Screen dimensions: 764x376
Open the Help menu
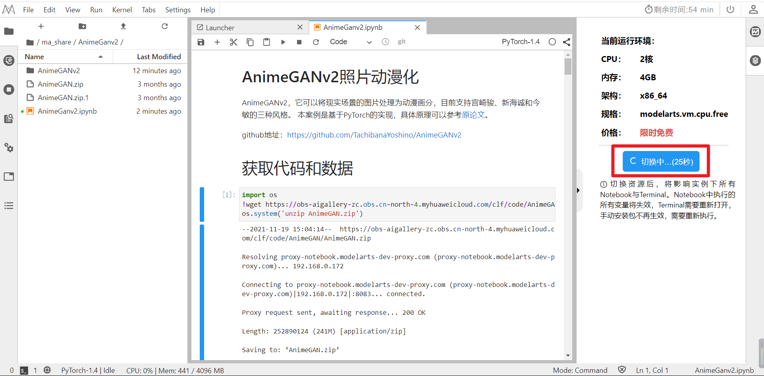pos(208,10)
